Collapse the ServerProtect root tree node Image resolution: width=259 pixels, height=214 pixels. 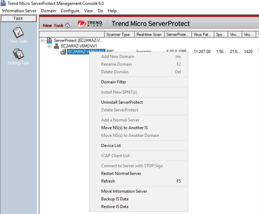[43, 40]
